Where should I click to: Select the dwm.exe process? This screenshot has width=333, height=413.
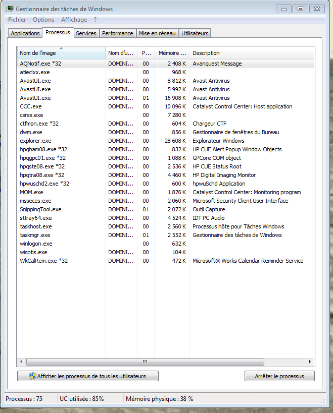(166, 132)
